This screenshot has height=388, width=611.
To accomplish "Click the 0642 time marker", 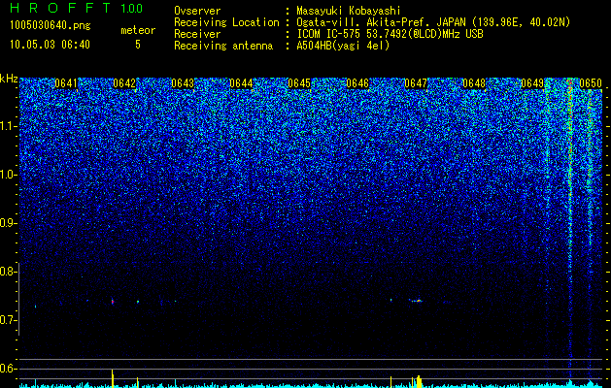I will point(124,83).
